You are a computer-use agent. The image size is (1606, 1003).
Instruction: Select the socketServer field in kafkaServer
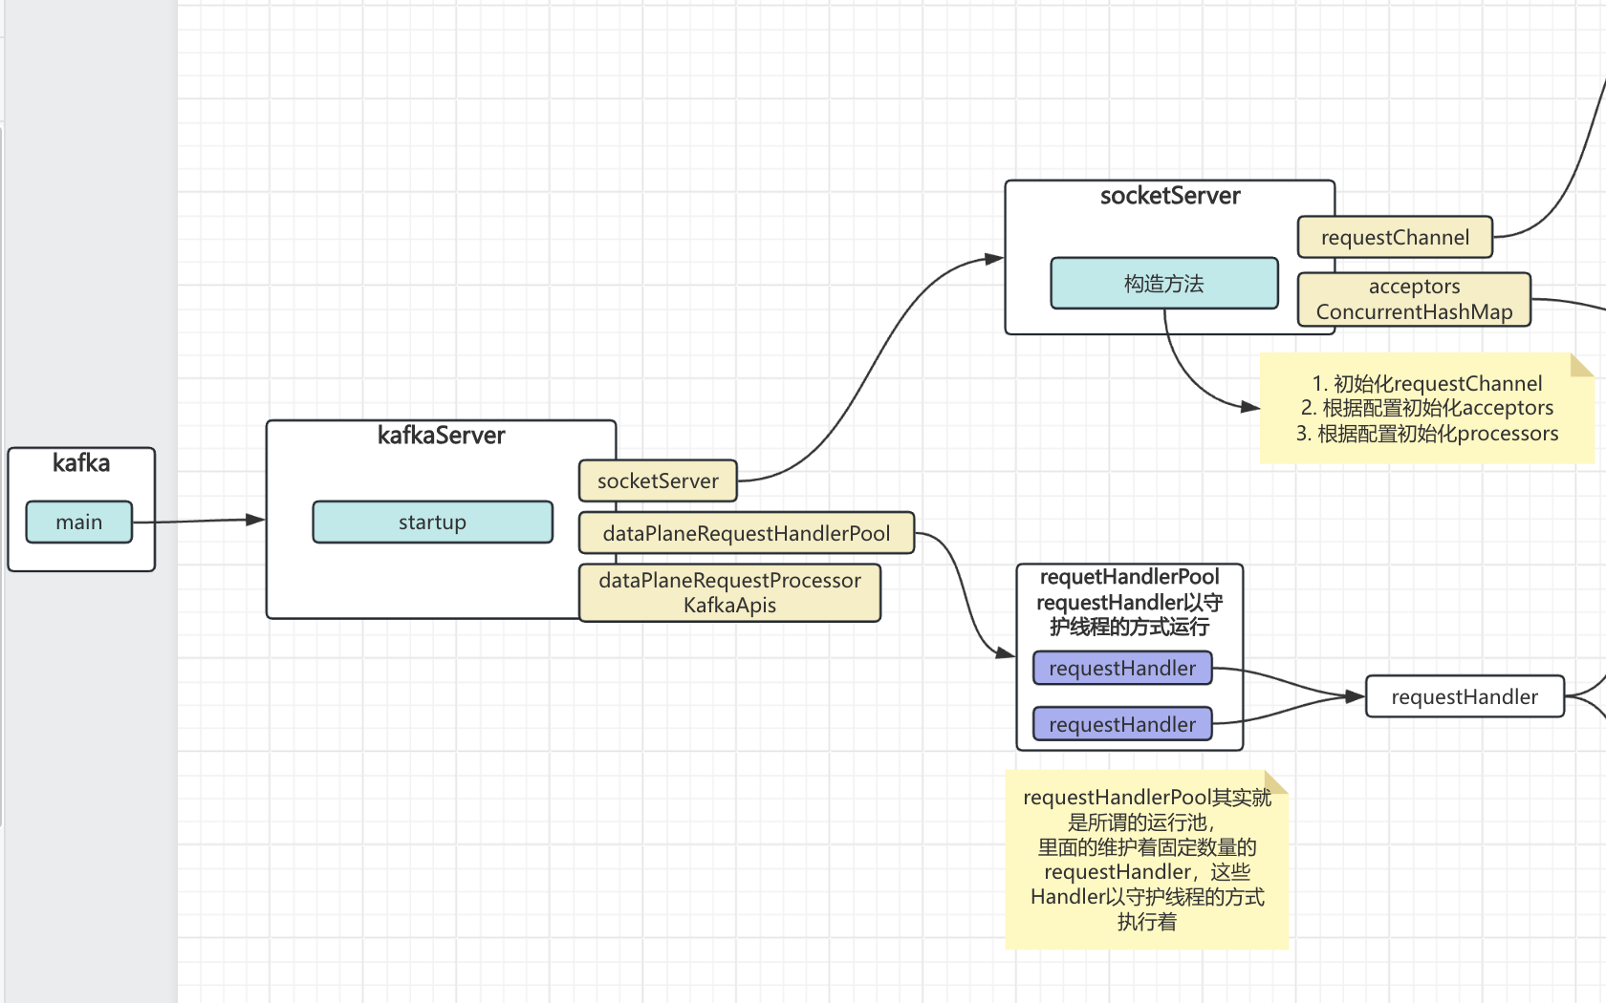click(658, 480)
